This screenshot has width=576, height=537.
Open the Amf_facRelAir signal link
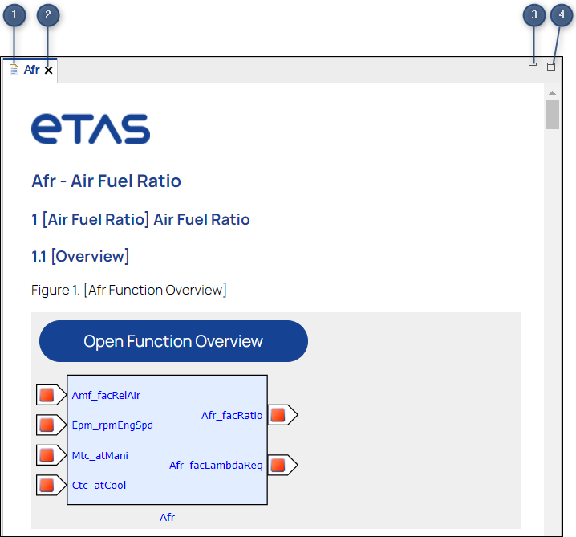point(106,395)
